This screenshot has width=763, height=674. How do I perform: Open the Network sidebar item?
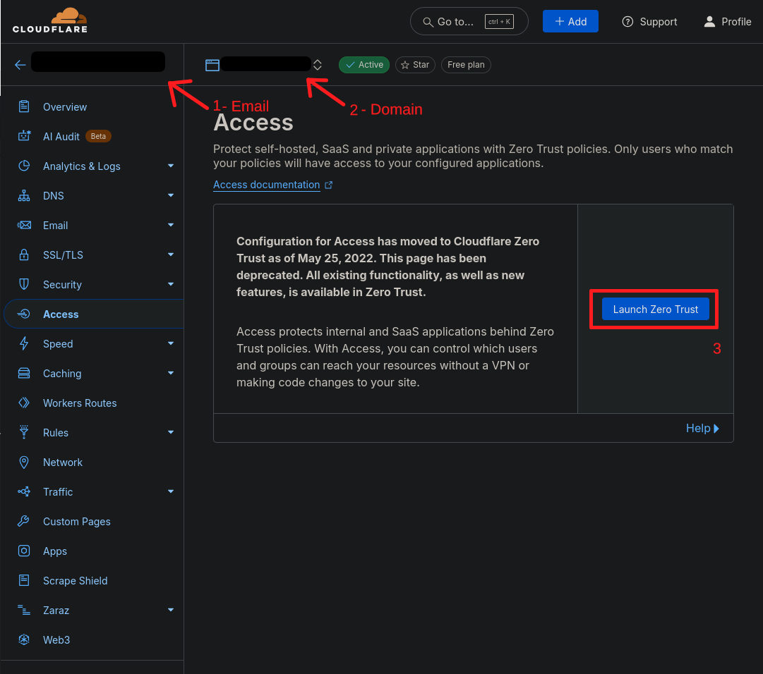click(x=93, y=462)
